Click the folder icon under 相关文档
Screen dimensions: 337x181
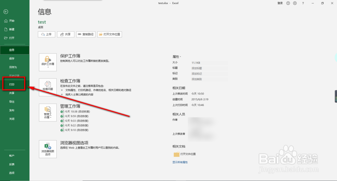pos(177,154)
